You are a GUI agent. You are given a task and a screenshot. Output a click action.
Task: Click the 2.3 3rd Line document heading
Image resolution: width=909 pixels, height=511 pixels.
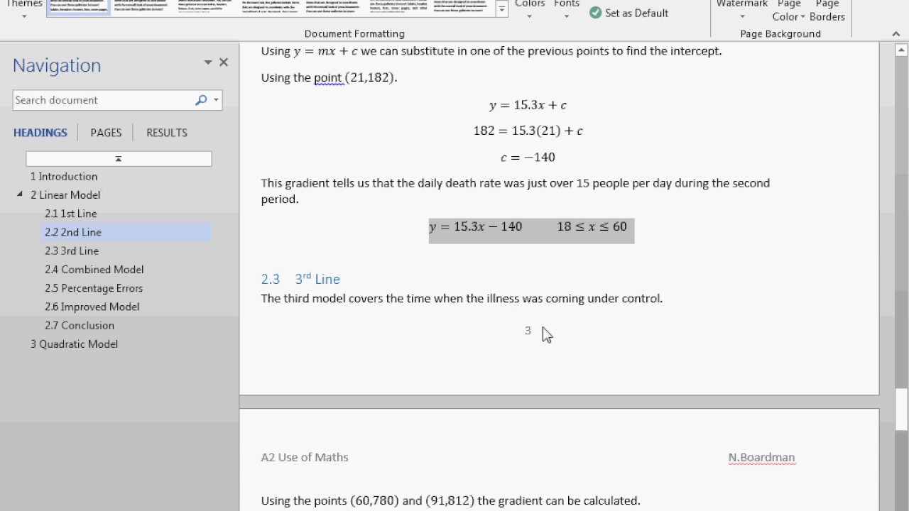point(300,279)
